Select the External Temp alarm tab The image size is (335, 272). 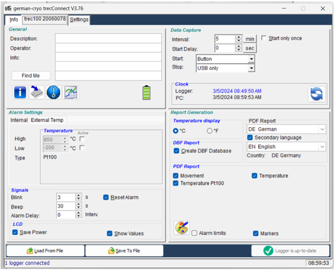pyautogui.click(x=47, y=120)
